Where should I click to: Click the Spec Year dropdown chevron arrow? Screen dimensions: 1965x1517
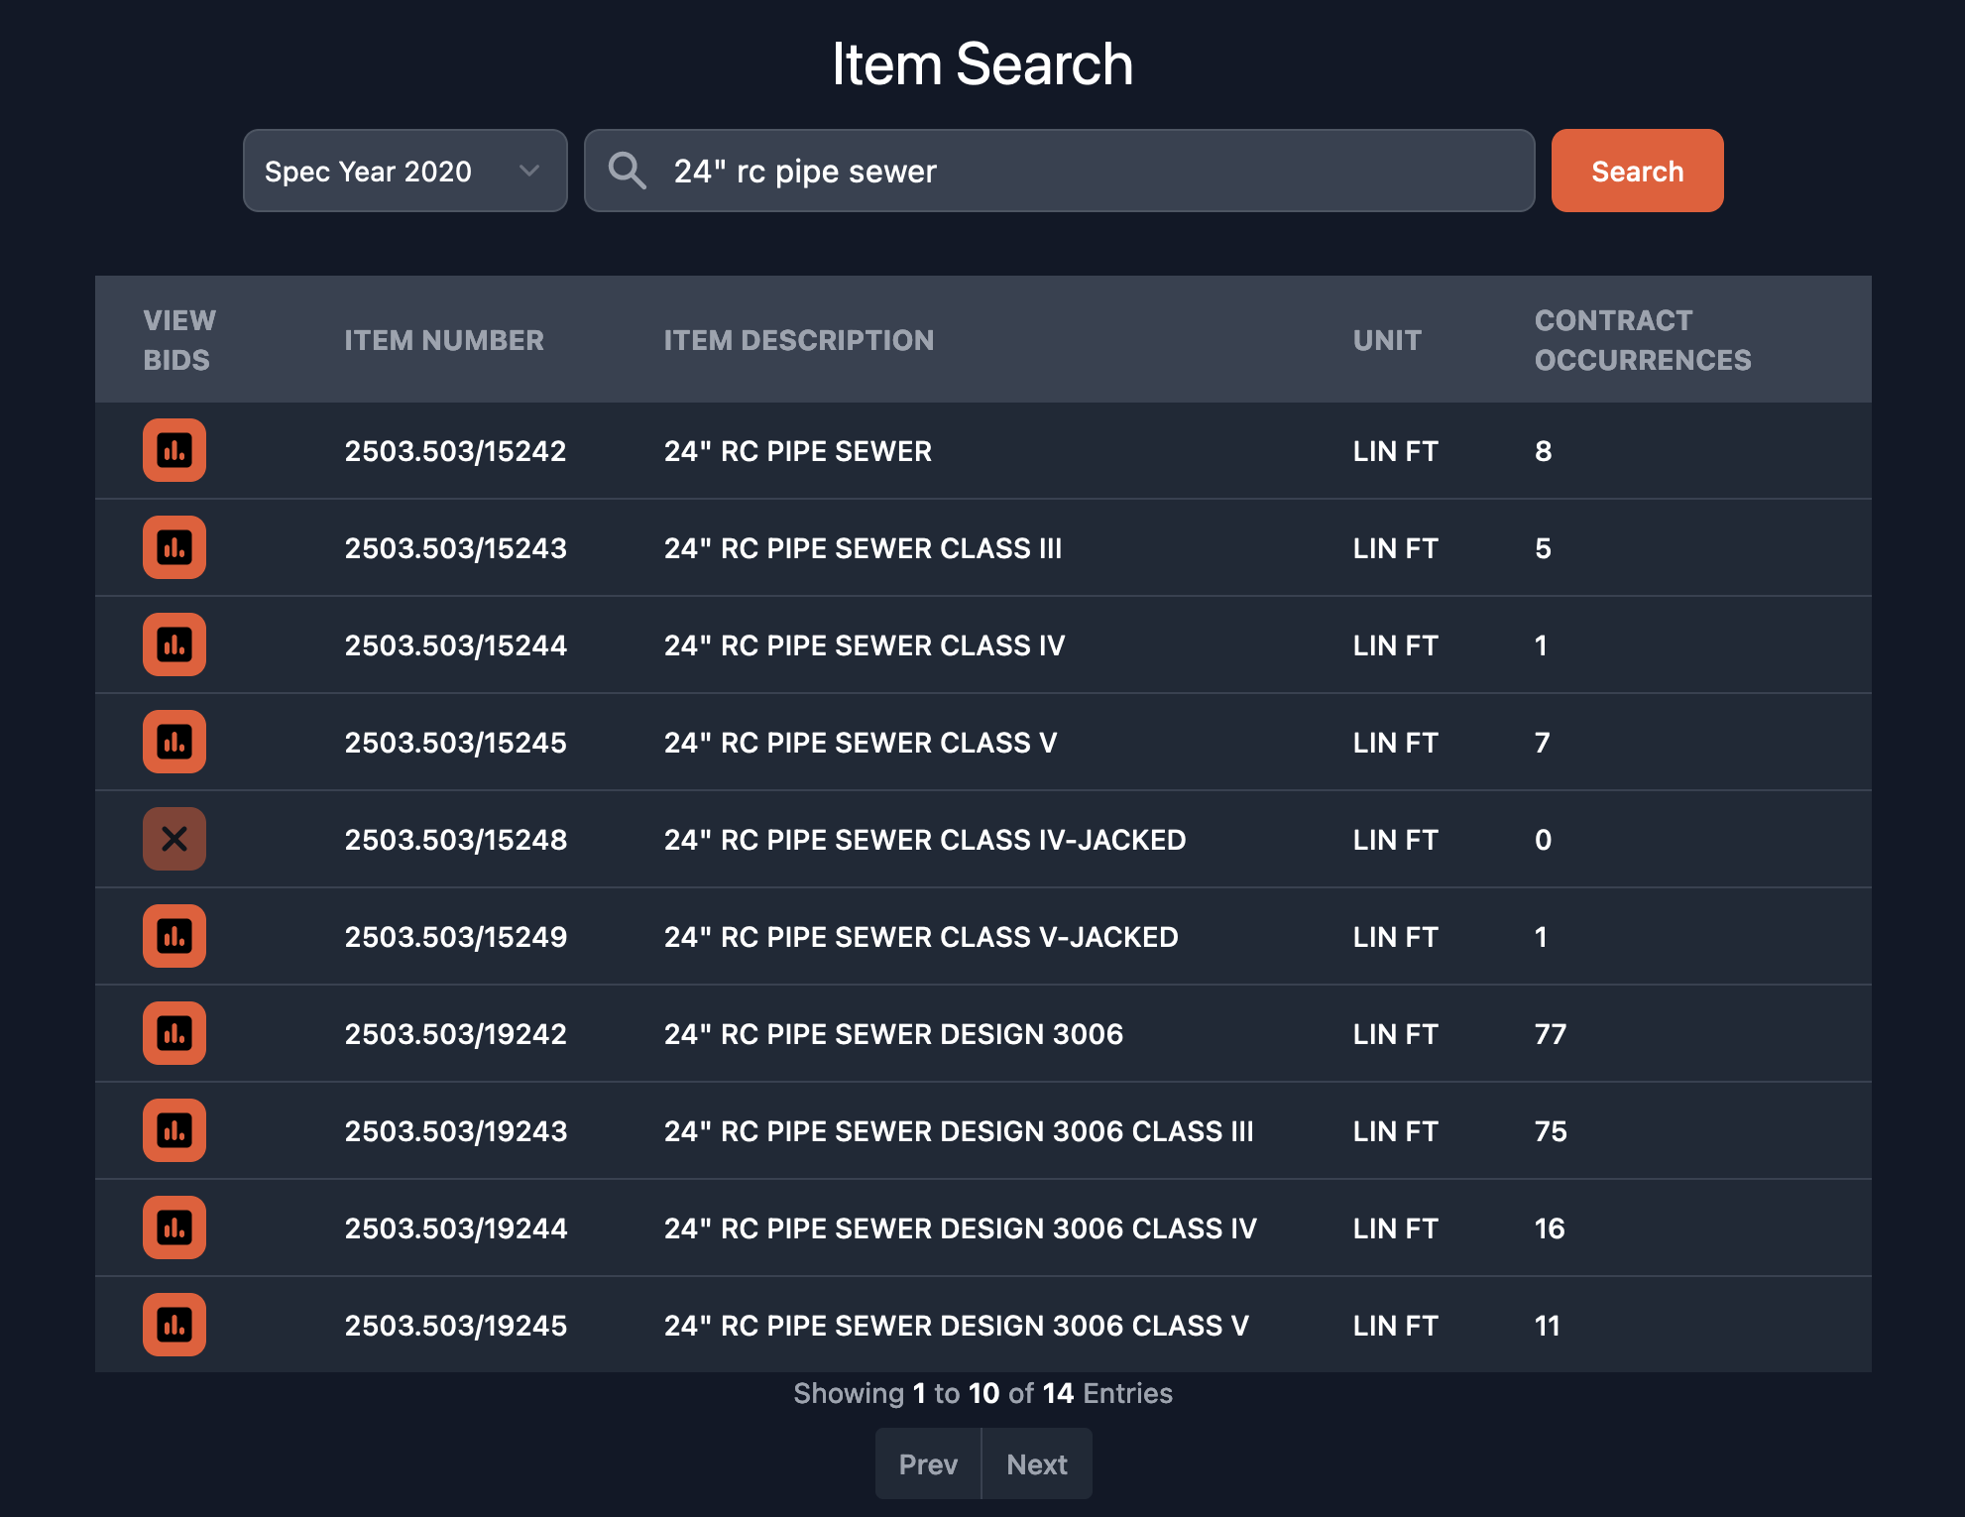coord(529,171)
